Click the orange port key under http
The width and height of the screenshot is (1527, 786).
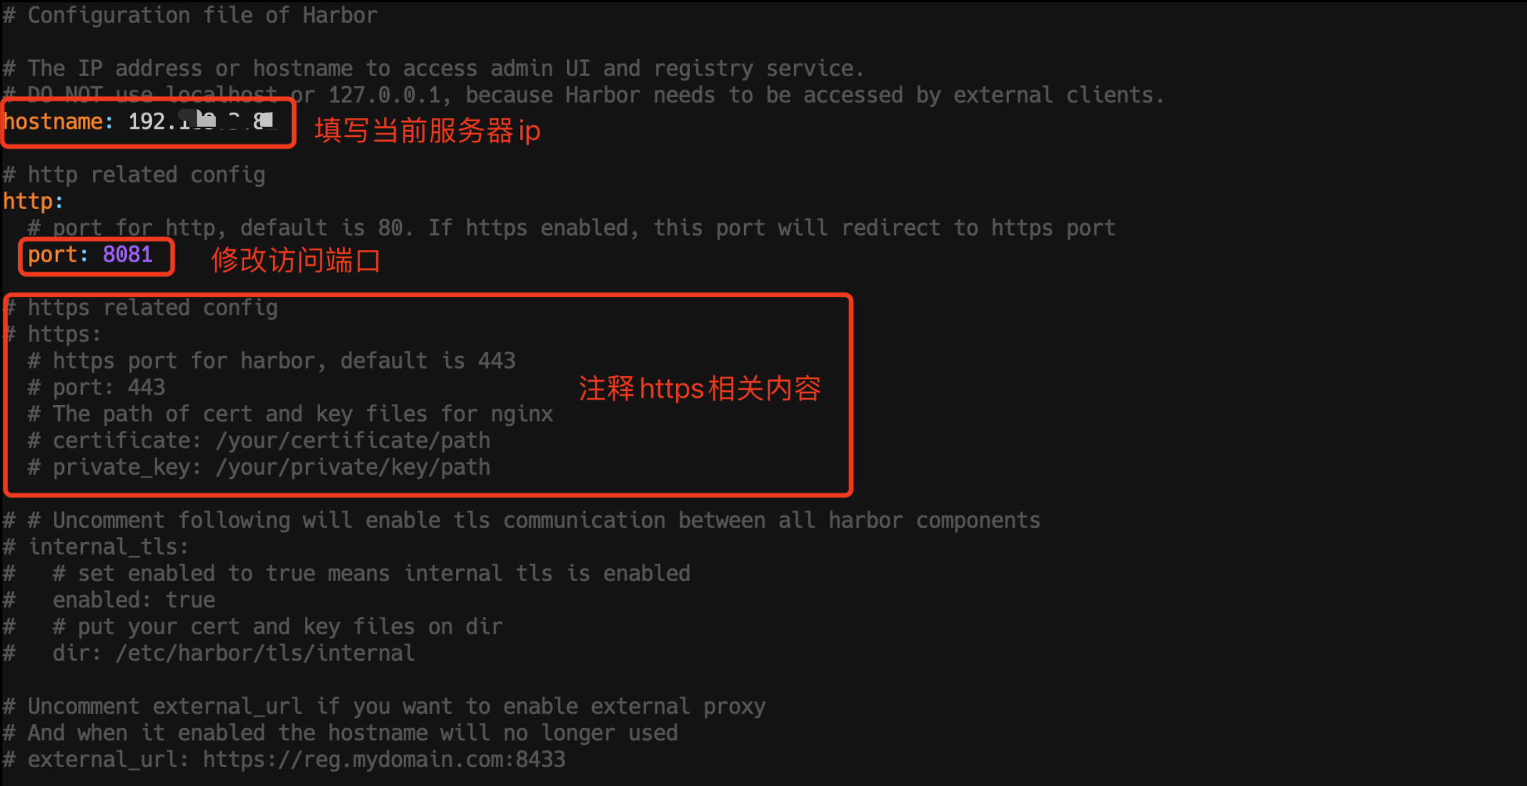(53, 255)
